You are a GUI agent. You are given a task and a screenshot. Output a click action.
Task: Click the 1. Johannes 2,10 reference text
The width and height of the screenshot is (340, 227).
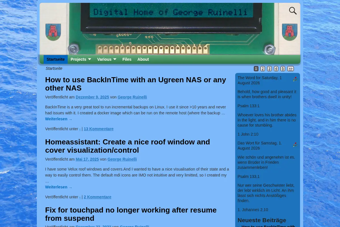(x=253, y=210)
